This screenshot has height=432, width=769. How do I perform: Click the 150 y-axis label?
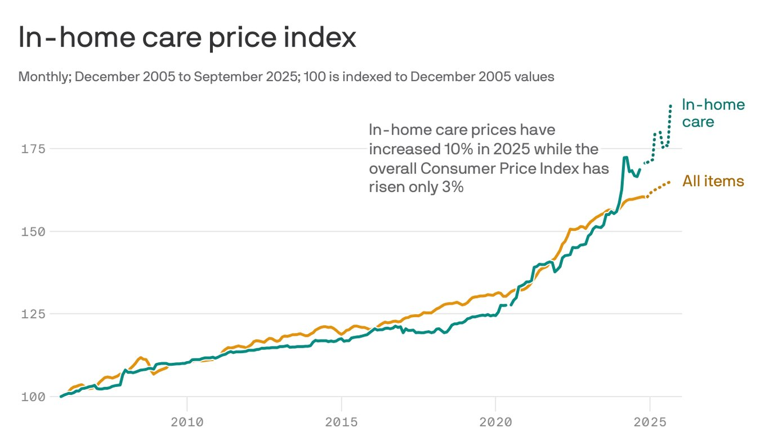33,231
